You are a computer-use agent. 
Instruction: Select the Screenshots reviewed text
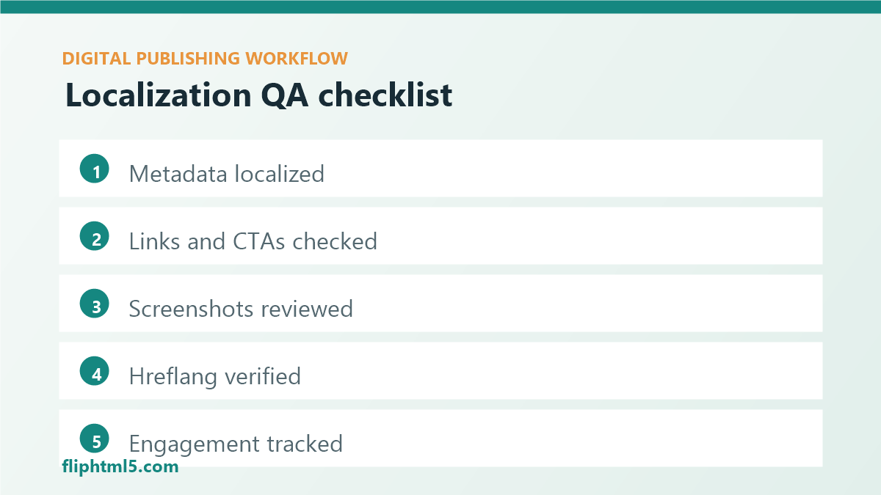[x=241, y=309]
